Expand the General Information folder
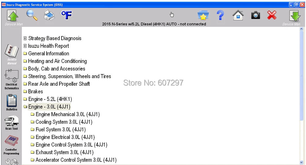The image size is (306, 165). click(x=46, y=54)
